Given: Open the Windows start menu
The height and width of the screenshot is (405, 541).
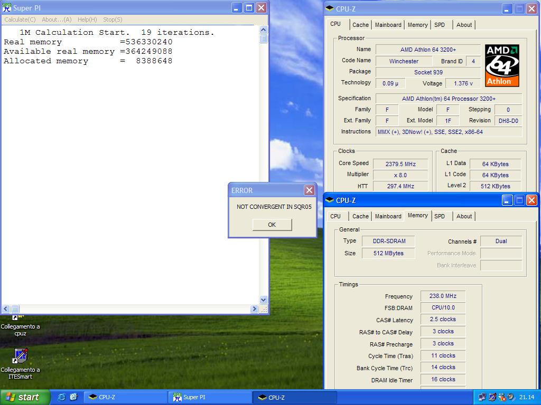Looking at the screenshot, I should point(25,397).
